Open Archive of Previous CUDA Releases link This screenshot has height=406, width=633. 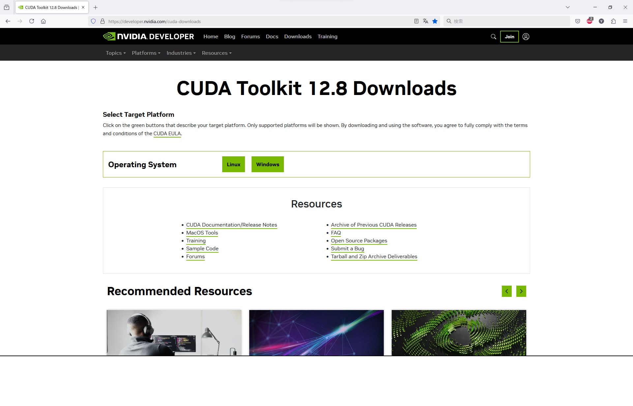coord(374,225)
